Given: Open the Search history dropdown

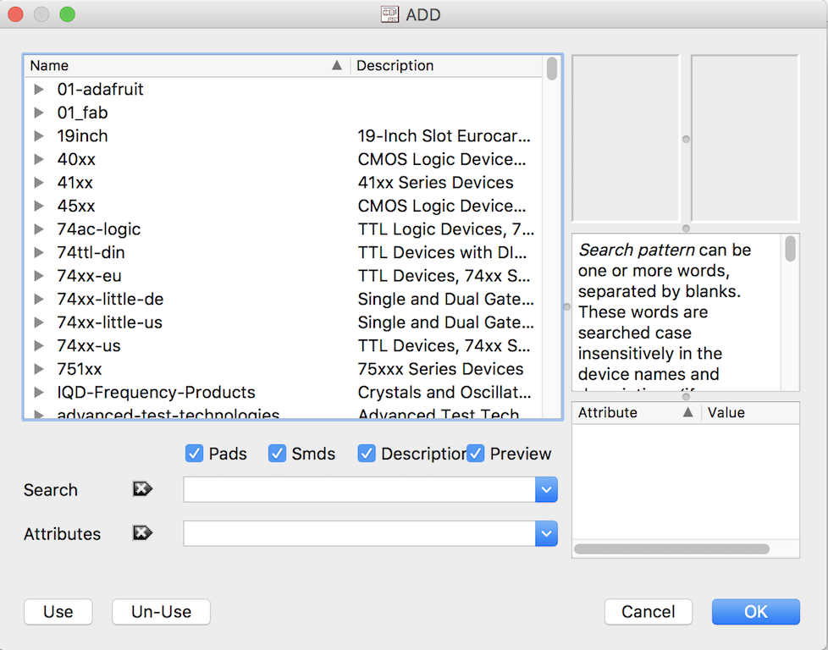Looking at the screenshot, I should pyautogui.click(x=547, y=489).
